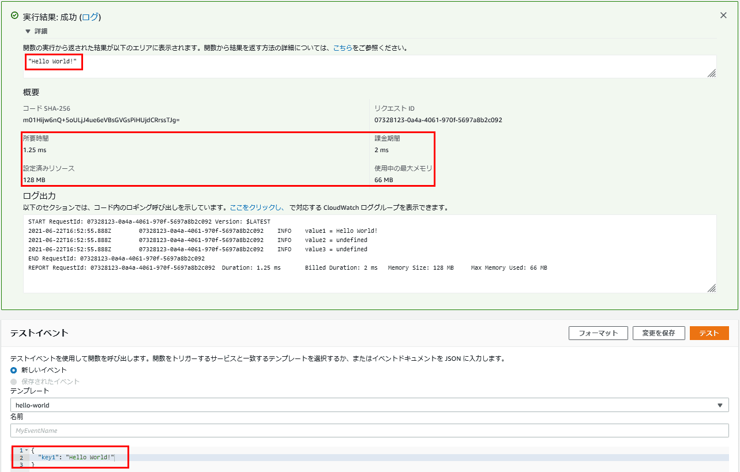Viewport: 740px width, 472px height.
Task: Select the 新しいイベント radio option
Action: [14, 370]
